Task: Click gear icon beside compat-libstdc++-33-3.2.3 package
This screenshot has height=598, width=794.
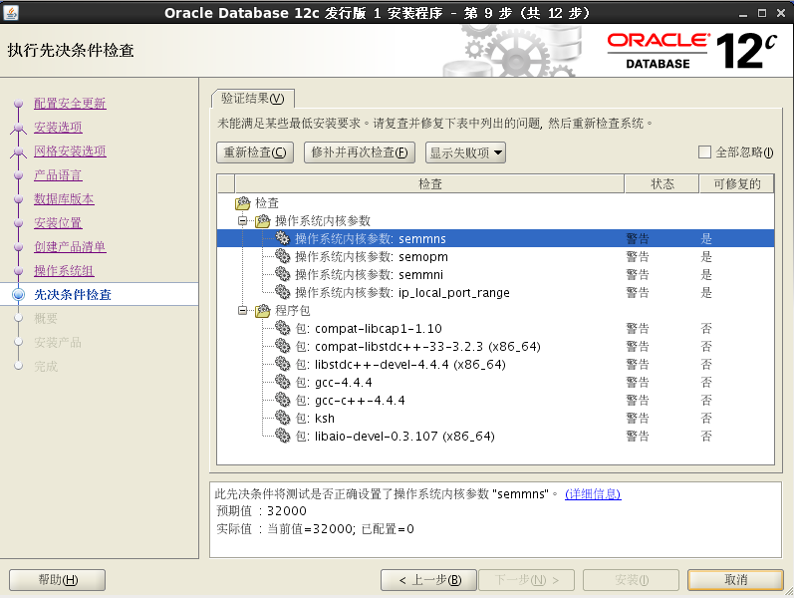Action: 282,346
